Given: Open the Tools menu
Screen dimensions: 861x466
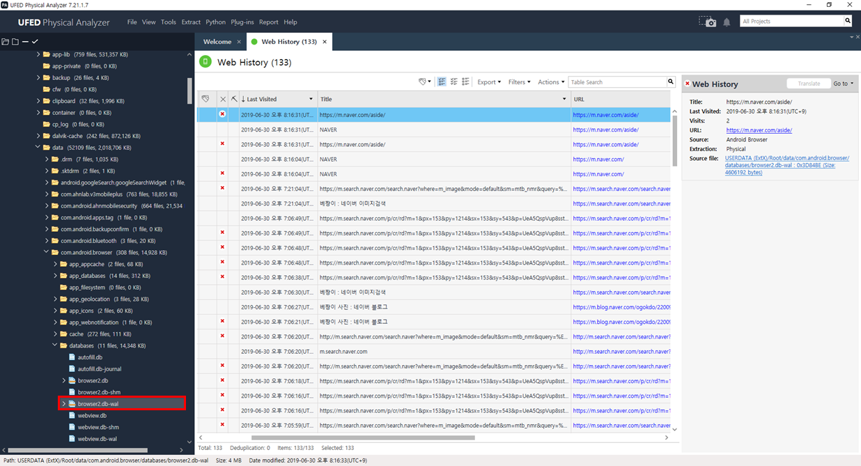Looking at the screenshot, I should point(169,22).
